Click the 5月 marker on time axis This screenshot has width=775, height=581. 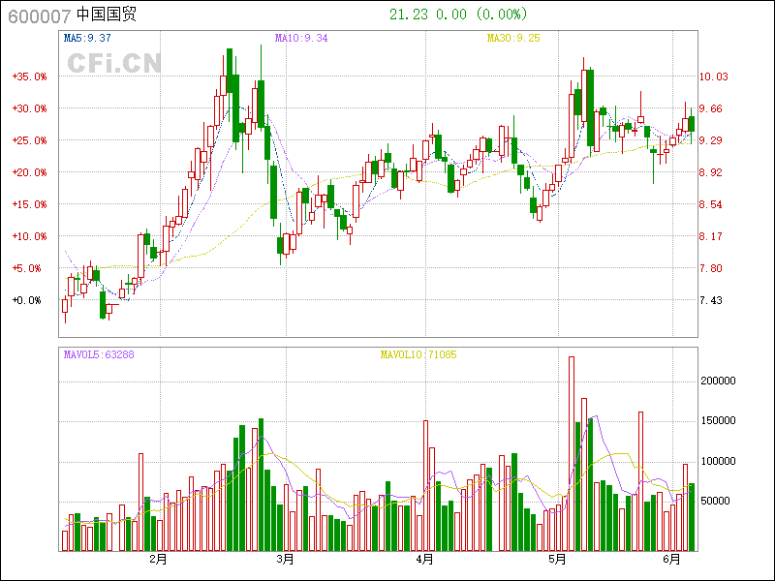(557, 560)
